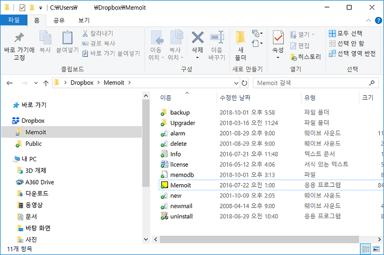This screenshot has width=384, height=255.
Task: Switch to the Home (홈) tab
Action: tap(37, 20)
